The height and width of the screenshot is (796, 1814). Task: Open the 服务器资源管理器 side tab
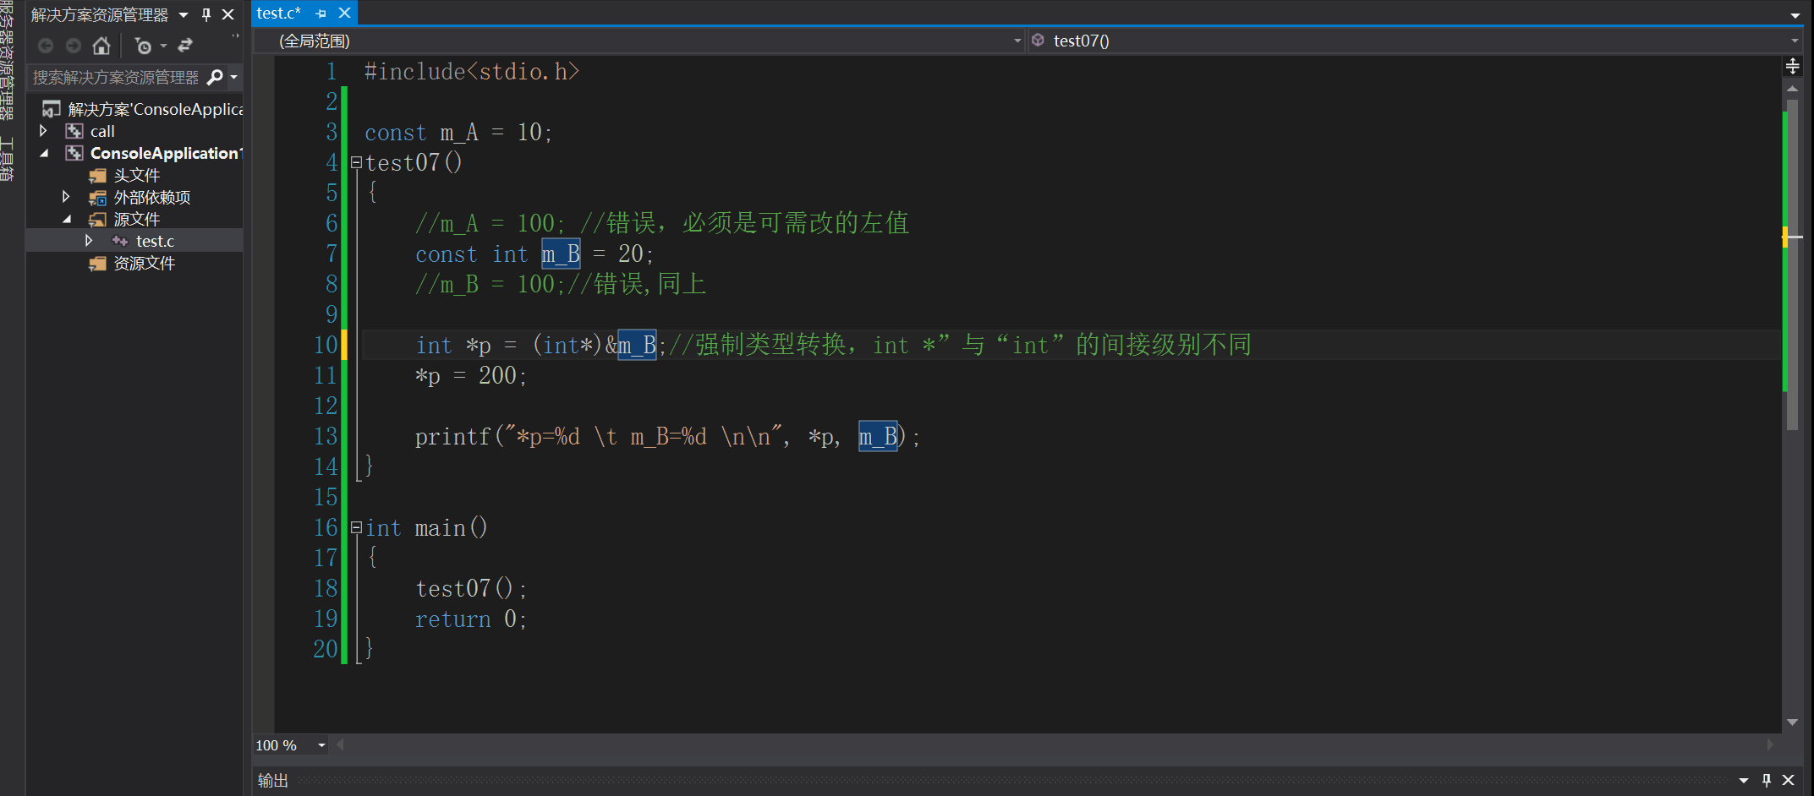7,61
